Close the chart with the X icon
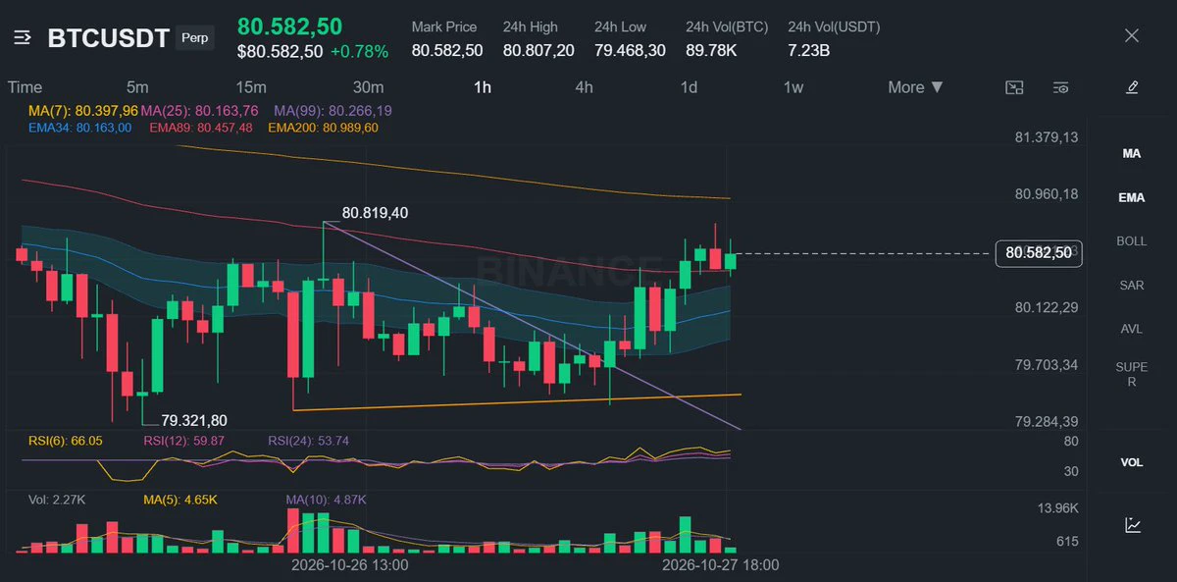The width and height of the screenshot is (1177, 582). [x=1132, y=36]
